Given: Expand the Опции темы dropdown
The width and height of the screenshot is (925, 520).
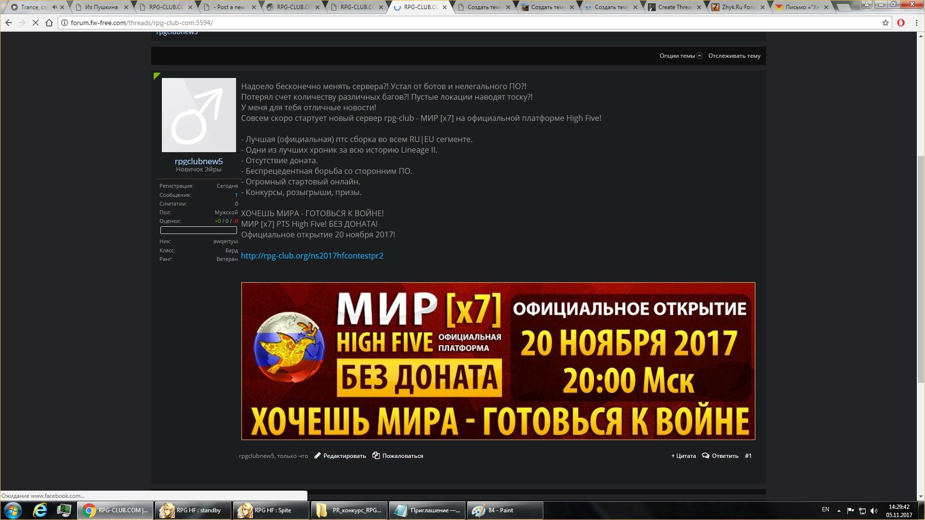Looking at the screenshot, I should point(681,56).
